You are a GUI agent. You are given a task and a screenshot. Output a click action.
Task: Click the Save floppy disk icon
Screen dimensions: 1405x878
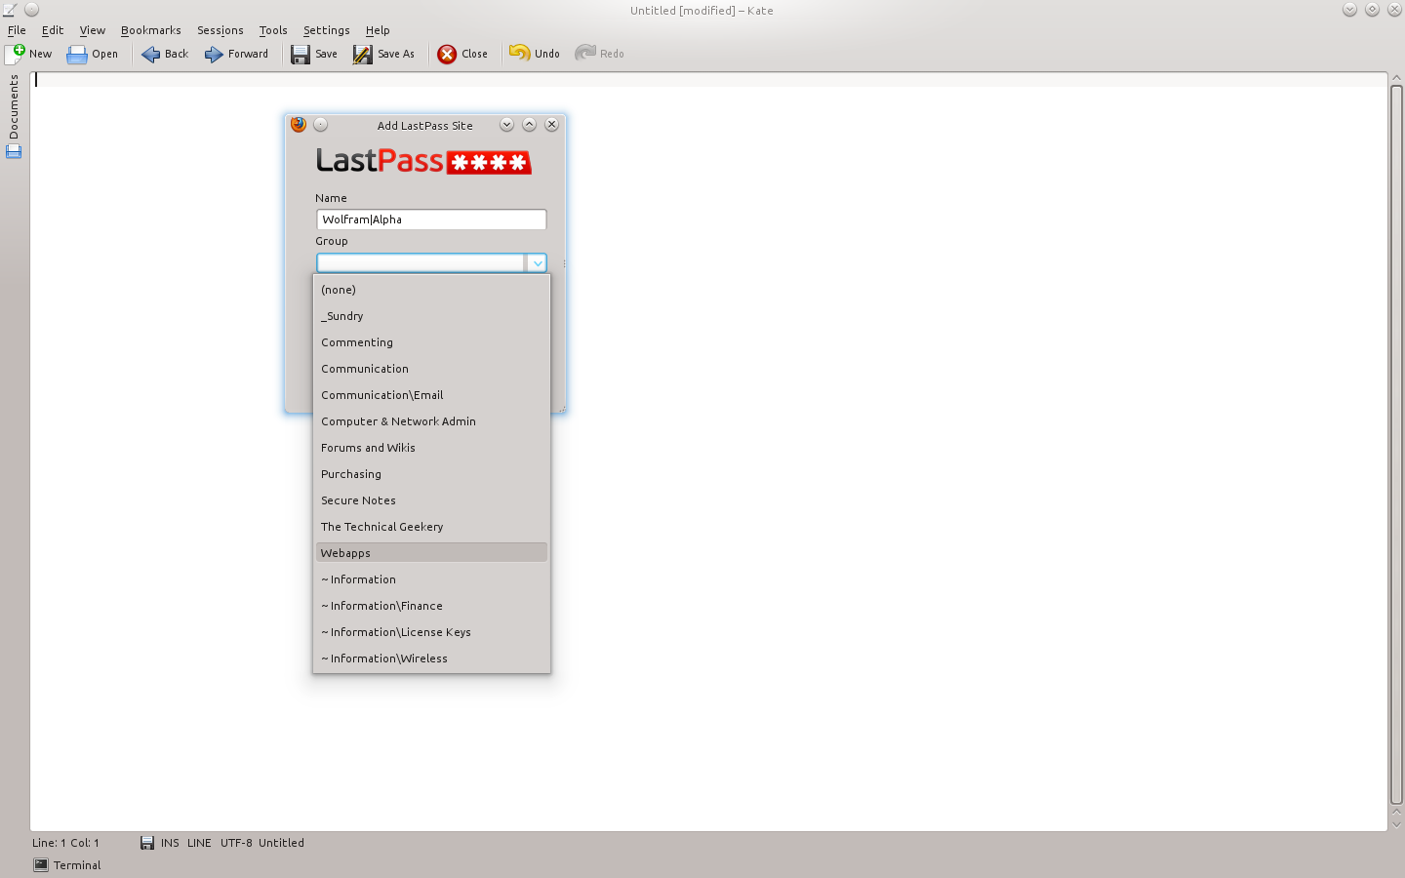[301, 55]
